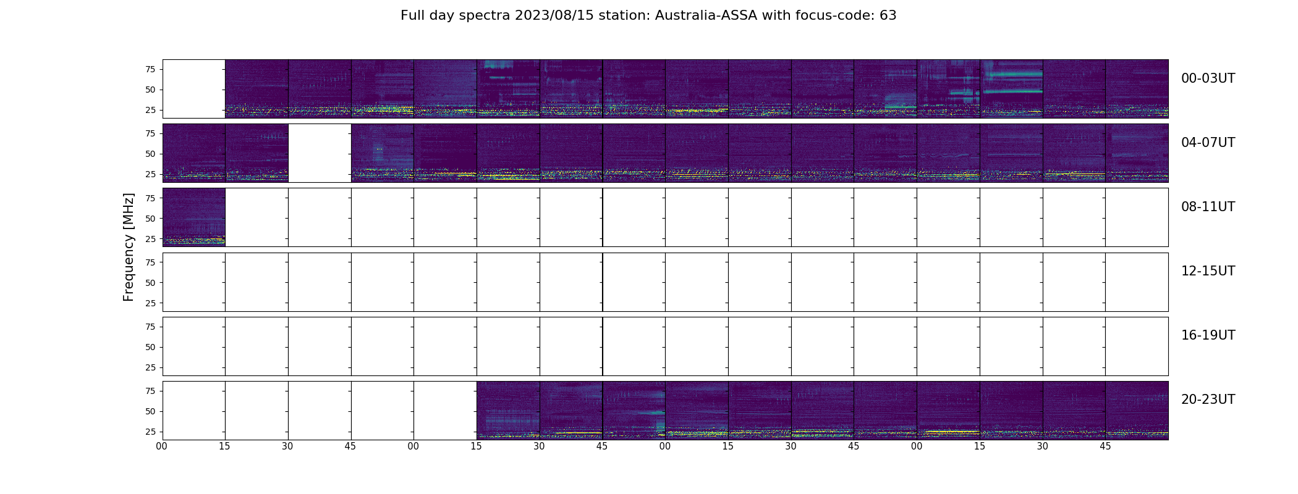Viewport: 1298px width, 494px height.
Task: Open the 04:00 UT spectrogram in 04-07UT row
Action: (193, 153)
